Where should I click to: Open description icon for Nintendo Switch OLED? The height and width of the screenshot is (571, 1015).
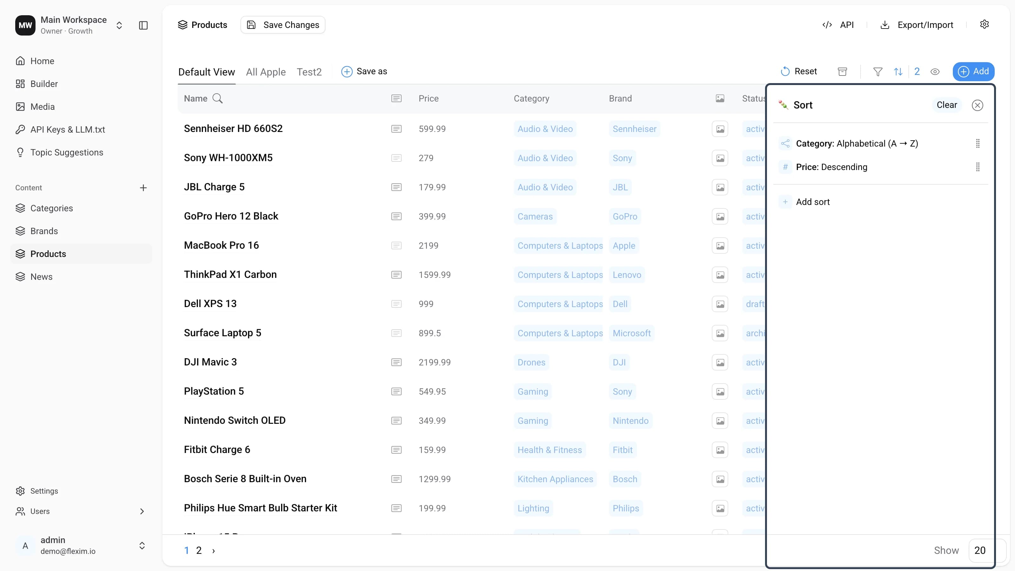[x=396, y=420]
